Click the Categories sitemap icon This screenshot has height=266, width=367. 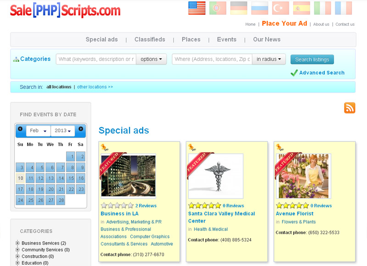tap(16, 60)
